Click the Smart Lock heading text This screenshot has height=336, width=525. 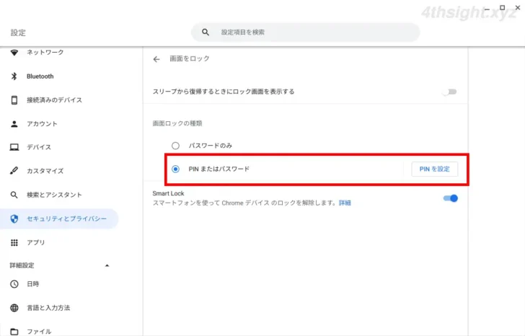168,193
